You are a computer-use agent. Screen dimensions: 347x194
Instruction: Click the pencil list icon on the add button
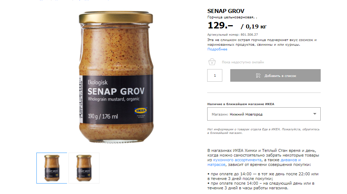[x=258, y=76]
